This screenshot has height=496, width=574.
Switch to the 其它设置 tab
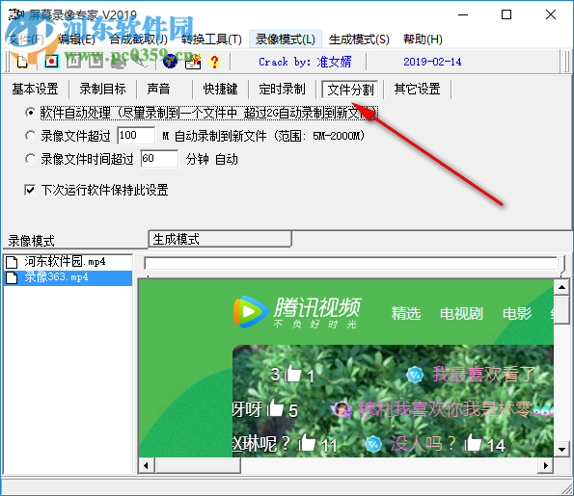coord(418,90)
